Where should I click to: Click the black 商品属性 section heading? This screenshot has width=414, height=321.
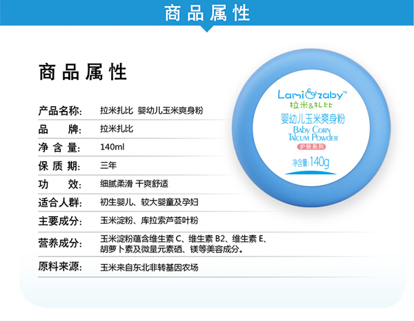(83, 72)
